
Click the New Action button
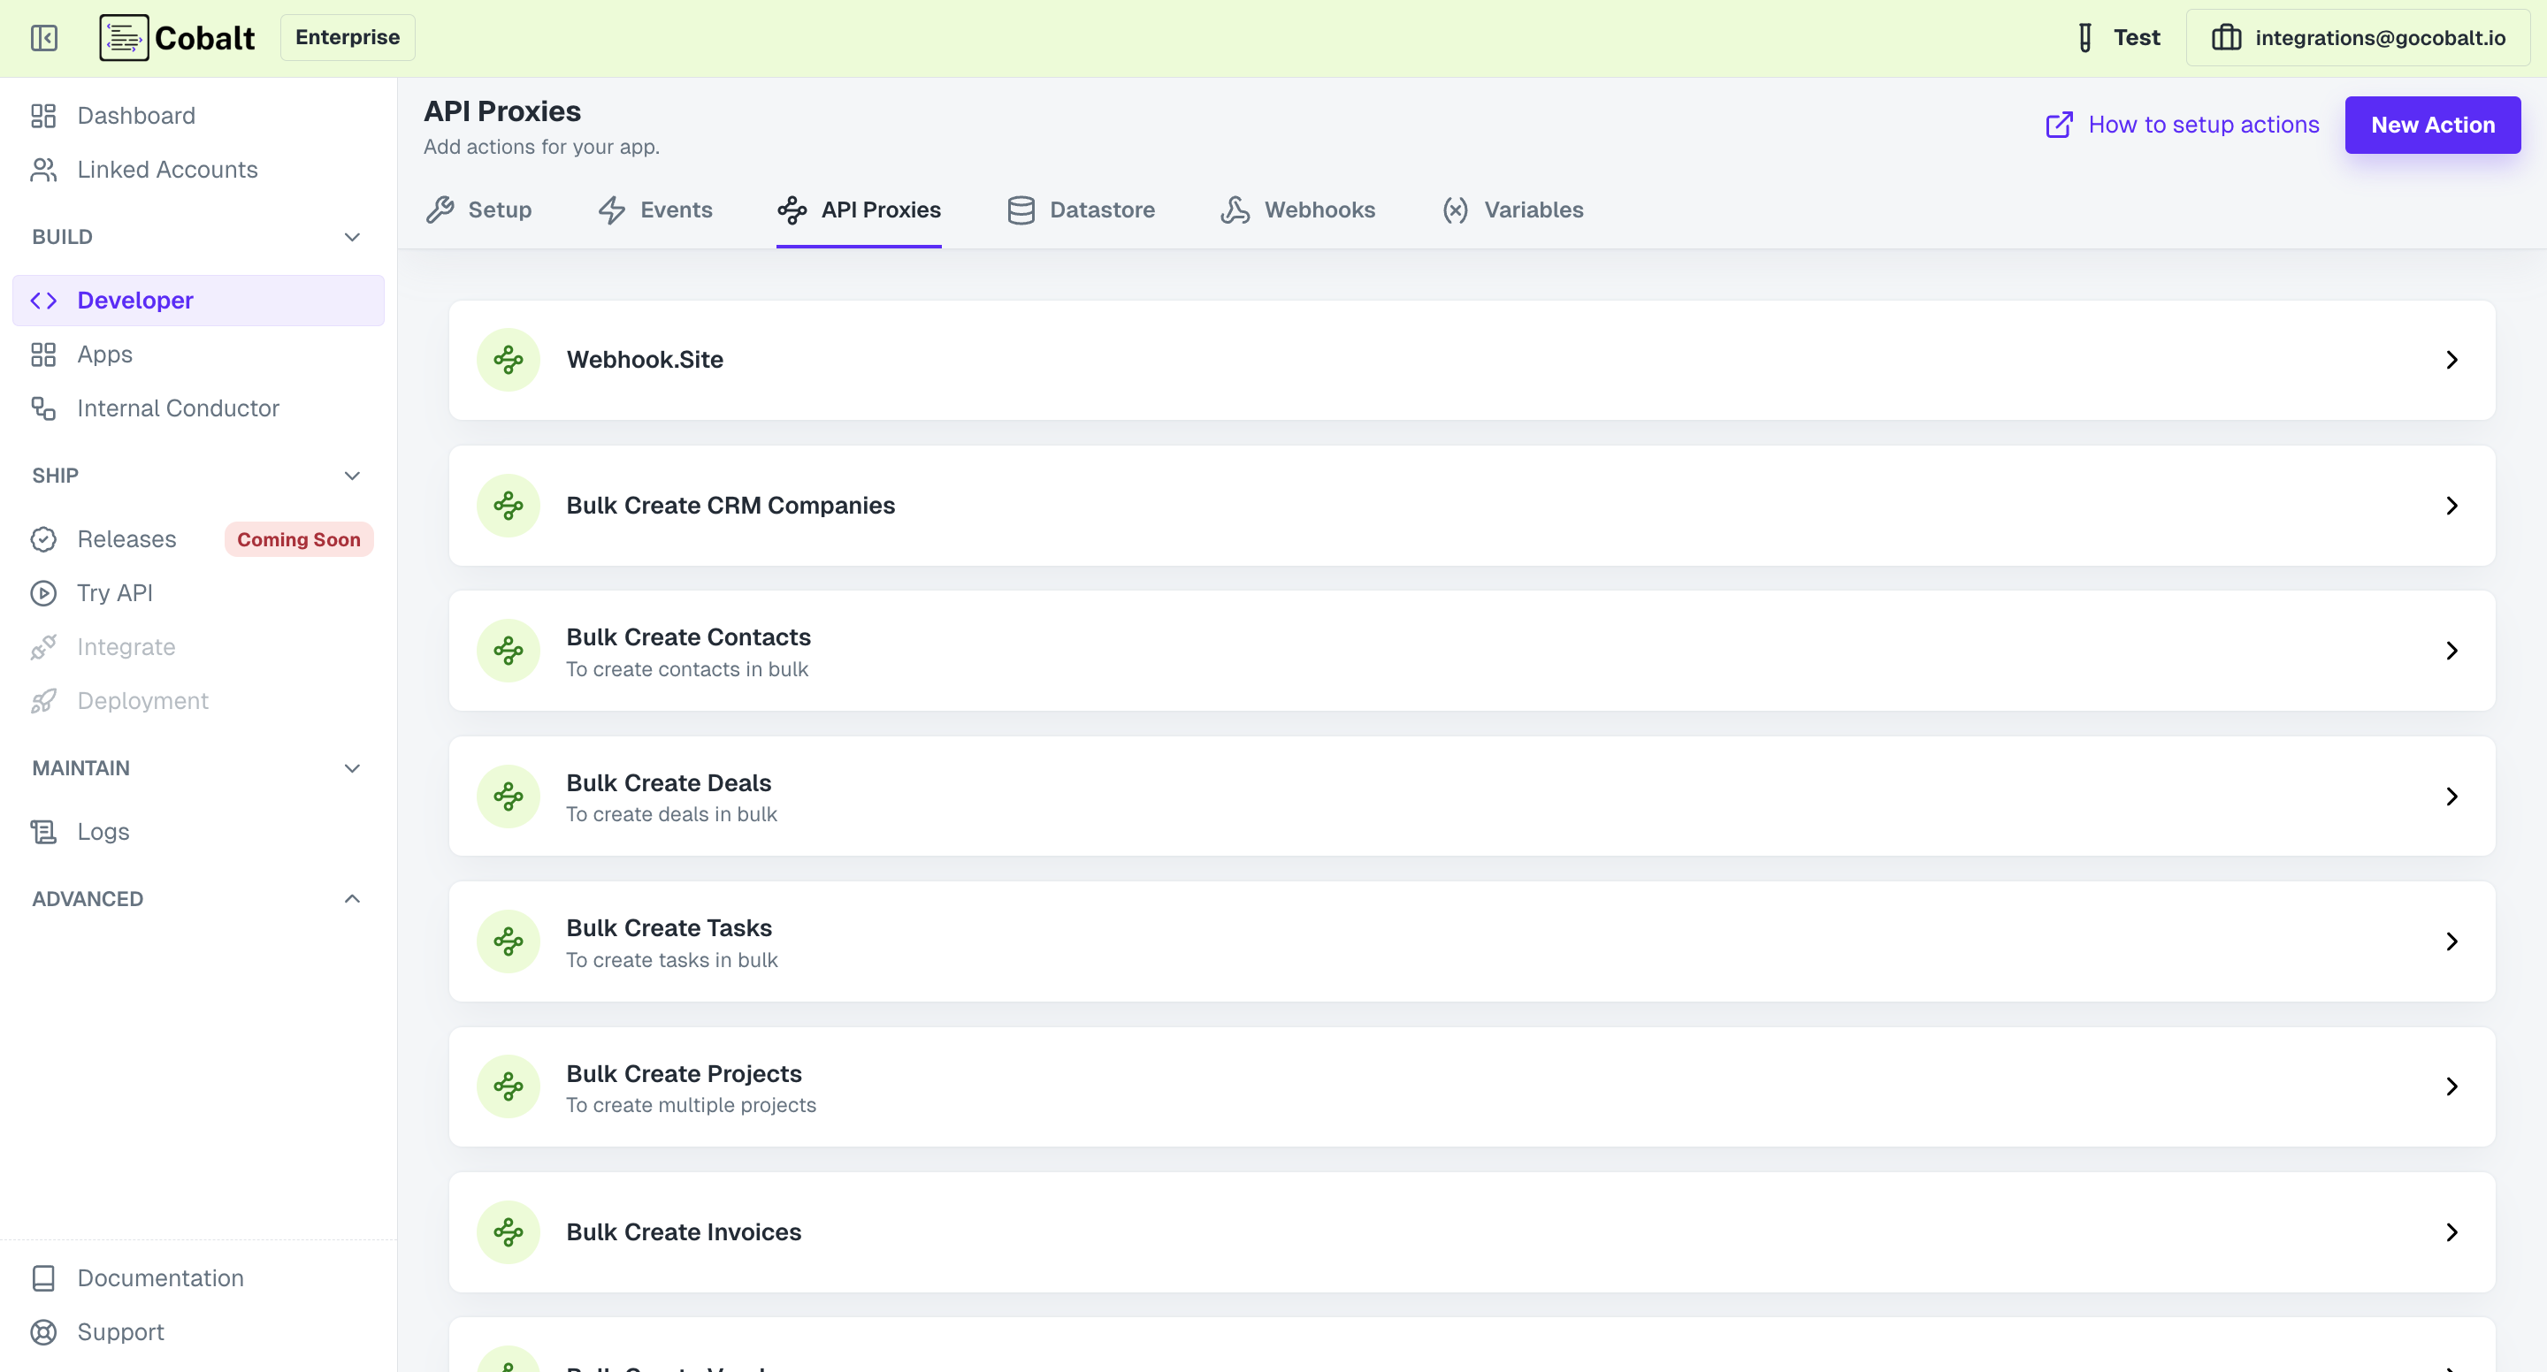tap(2433, 125)
